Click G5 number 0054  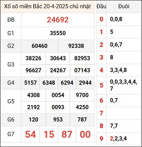coord(58,95)
